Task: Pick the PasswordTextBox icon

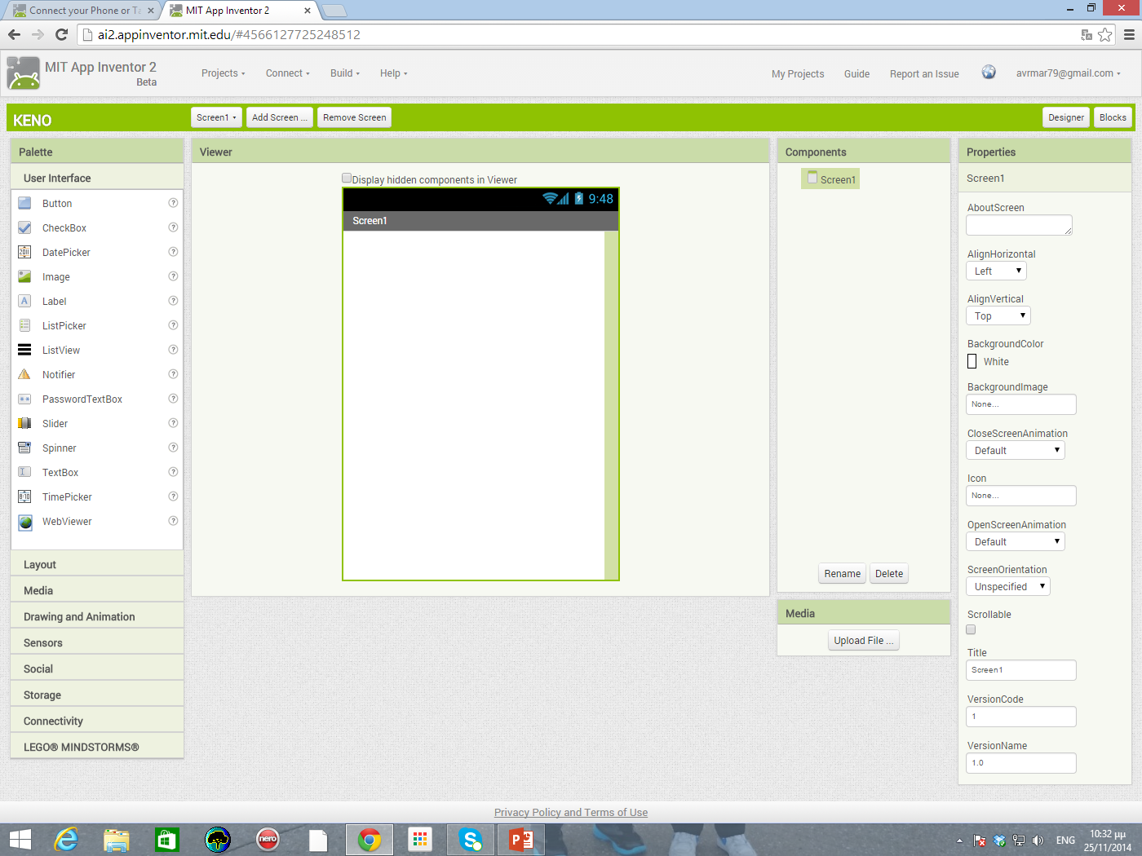Action: pyautogui.click(x=24, y=399)
